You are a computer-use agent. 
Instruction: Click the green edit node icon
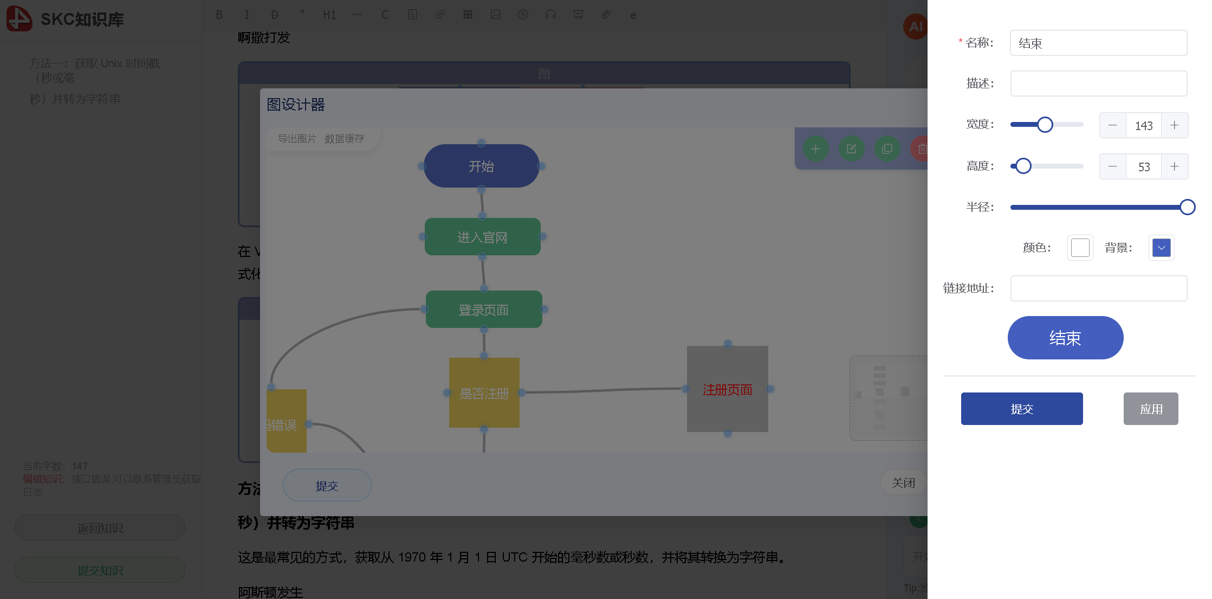[x=851, y=149]
